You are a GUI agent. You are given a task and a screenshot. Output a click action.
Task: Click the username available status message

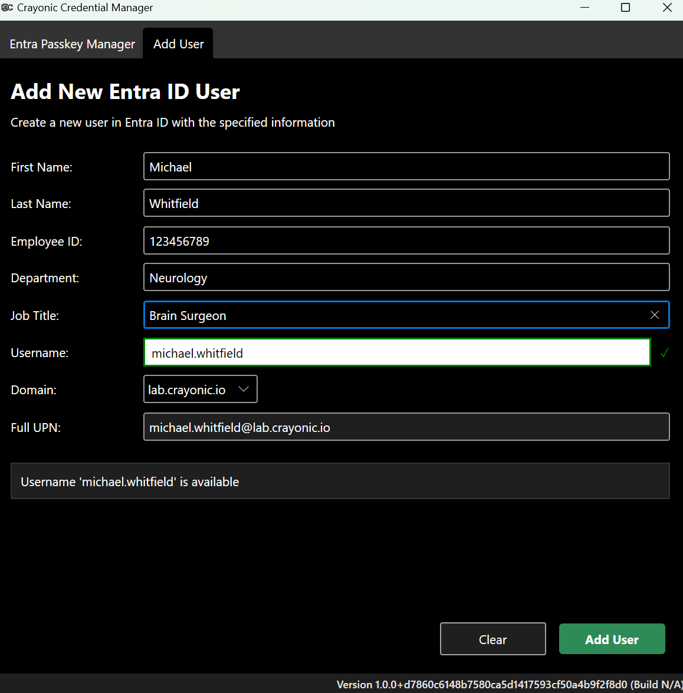pos(130,482)
